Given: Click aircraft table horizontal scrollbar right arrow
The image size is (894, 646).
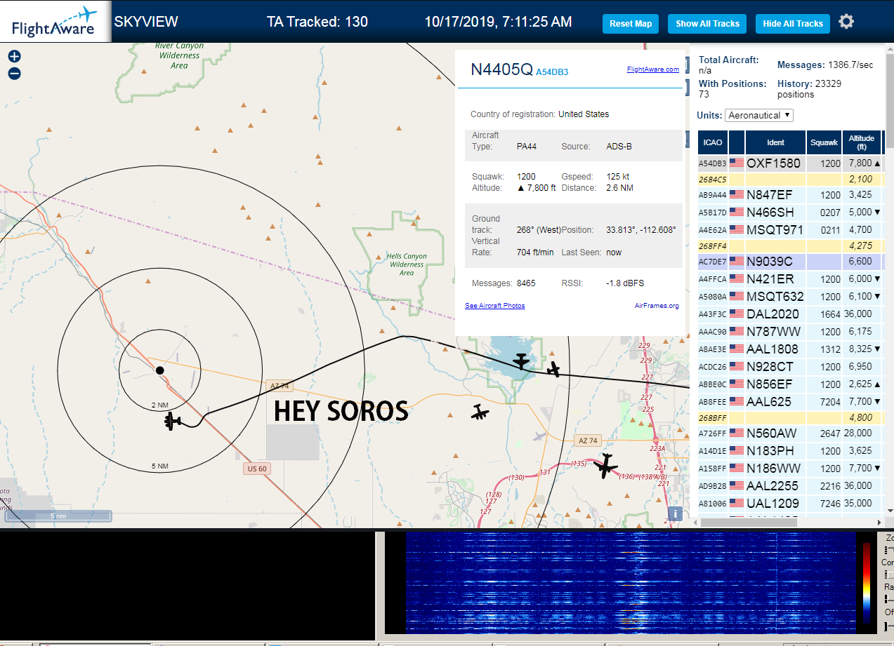Looking at the screenshot, I should coord(878,522).
